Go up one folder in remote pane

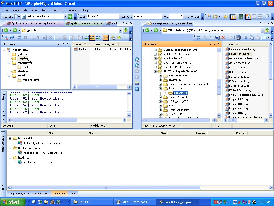tap(126, 30)
